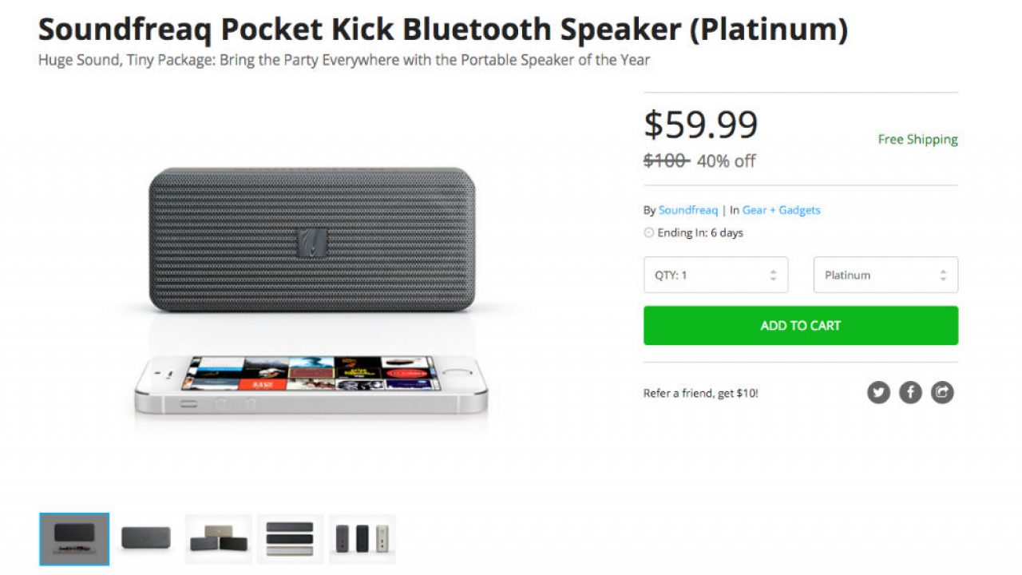Show the third thumbnail with three speakers
This screenshot has width=1022, height=575.
click(218, 539)
